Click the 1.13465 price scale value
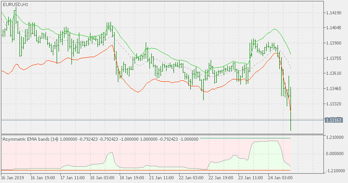This screenshot has height=183, width=348. tap(334, 89)
